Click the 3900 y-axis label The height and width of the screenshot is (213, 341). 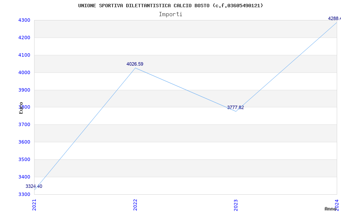(24, 90)
